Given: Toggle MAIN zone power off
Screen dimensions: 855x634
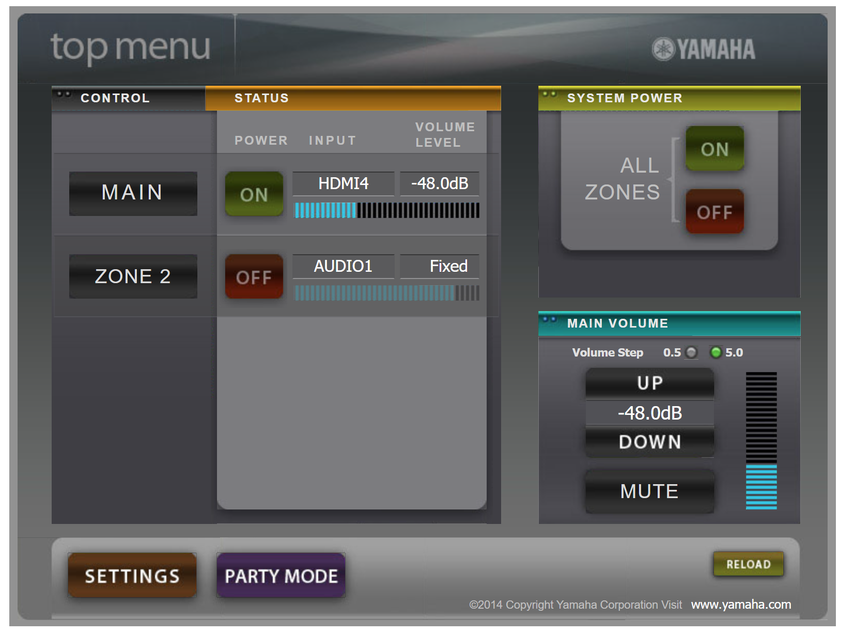Looking at the screenshot, I should tap(253, 194).
